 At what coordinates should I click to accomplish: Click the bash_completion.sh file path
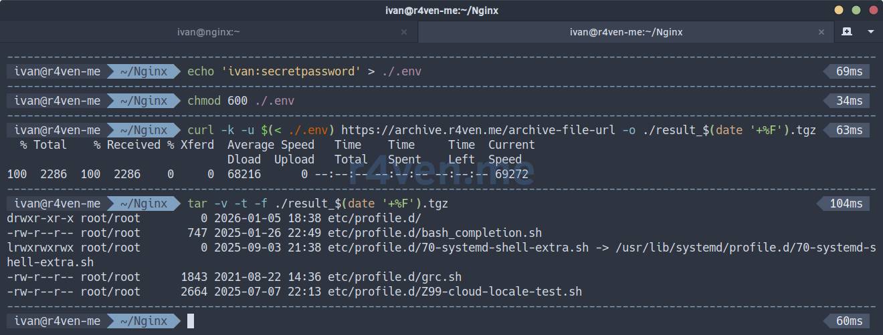434,233
